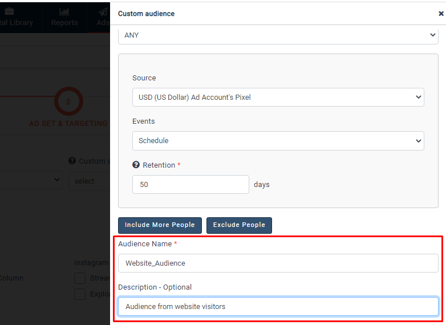The height and width of the screenshot is (325, 446).
Task: Open the Digital Library menu tab
Action: 16,22
